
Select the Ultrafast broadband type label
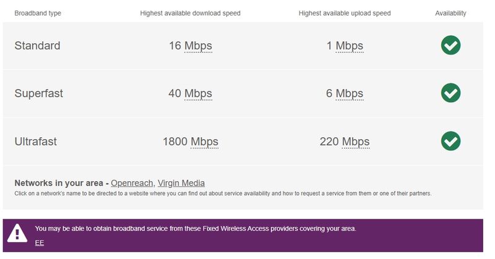click(36, 142)
